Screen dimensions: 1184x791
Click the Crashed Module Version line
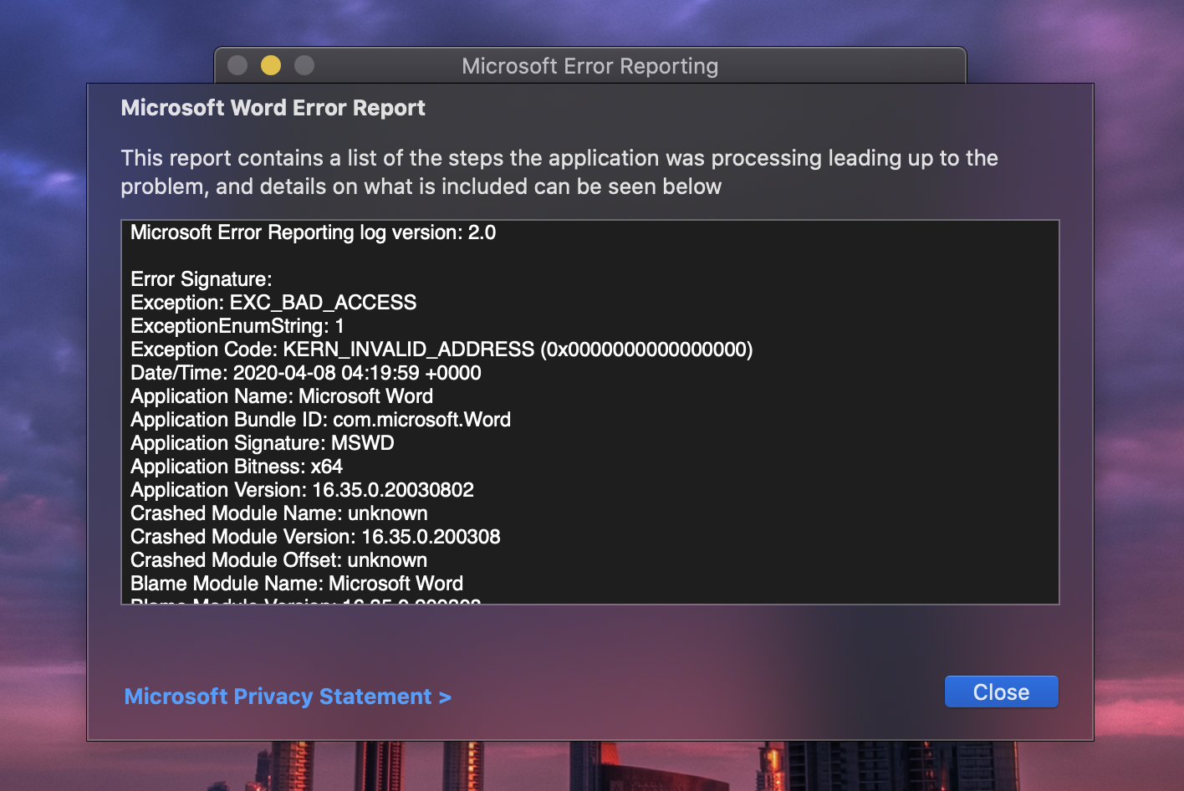pyautogui.click(x=315, y=537)
